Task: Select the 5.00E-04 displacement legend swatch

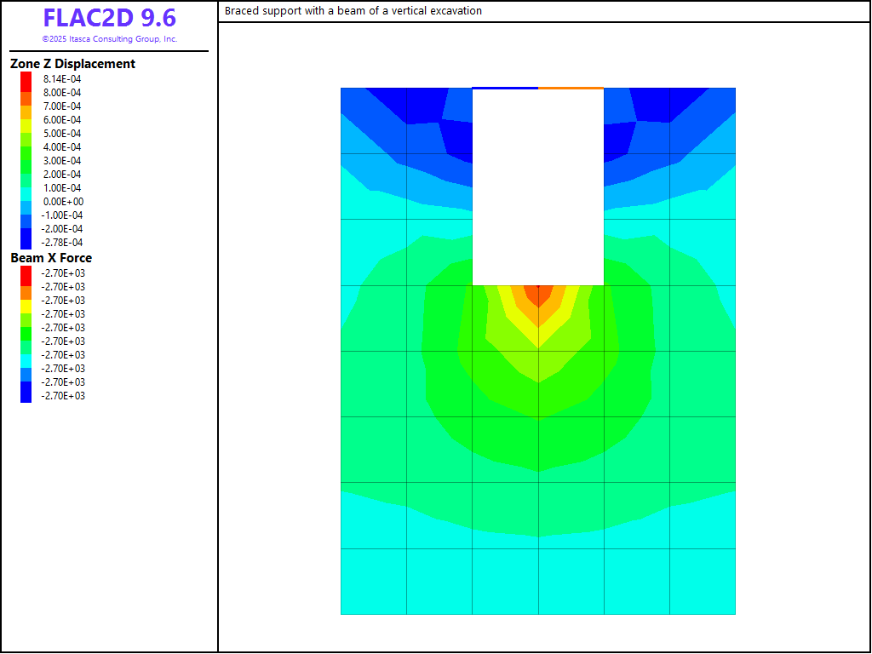Action: pyautogui.click(x=26, y=134)
